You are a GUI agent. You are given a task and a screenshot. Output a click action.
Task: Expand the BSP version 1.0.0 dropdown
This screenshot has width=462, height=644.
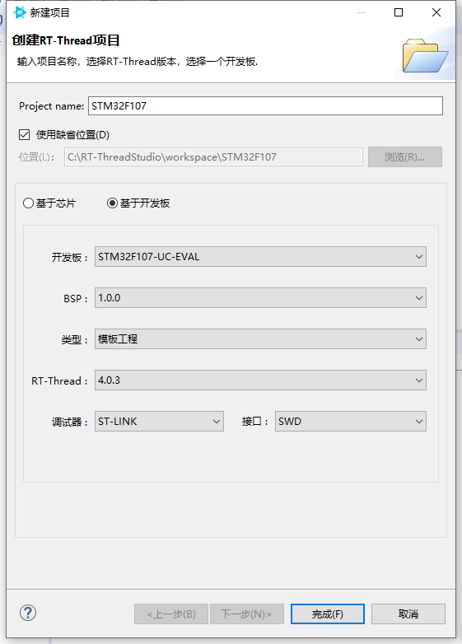click(260, 298)
